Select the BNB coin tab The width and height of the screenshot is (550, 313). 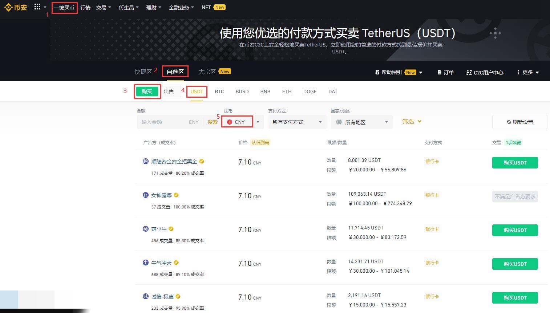[x=265, y=92]
